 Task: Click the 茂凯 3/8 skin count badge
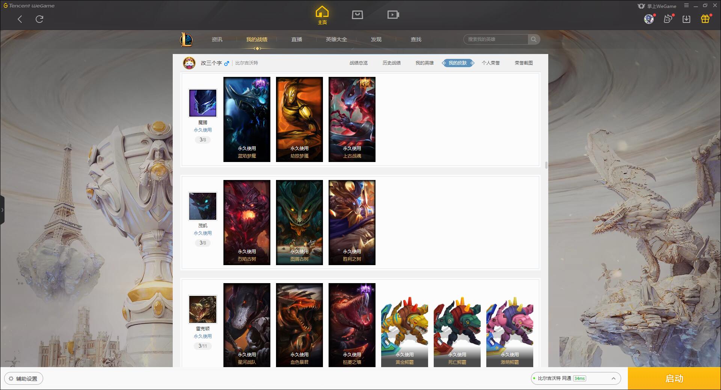click(x=203, y=243)
